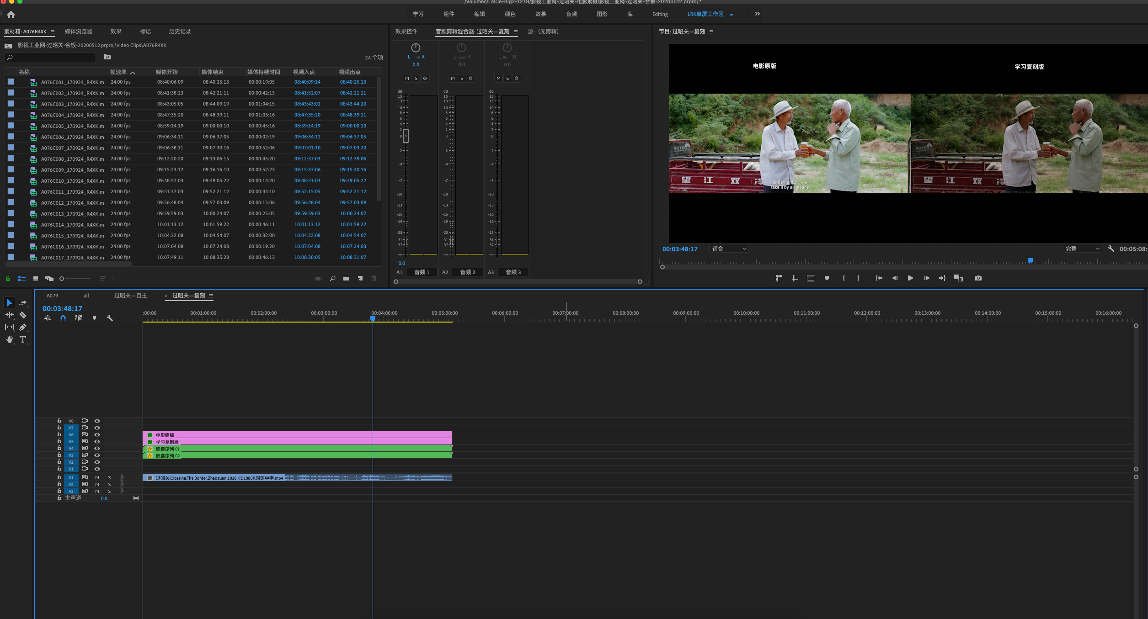The image size is (1148, 619).
Task: Open the 适合 zoom level dropdown
Action: [729, 249]
